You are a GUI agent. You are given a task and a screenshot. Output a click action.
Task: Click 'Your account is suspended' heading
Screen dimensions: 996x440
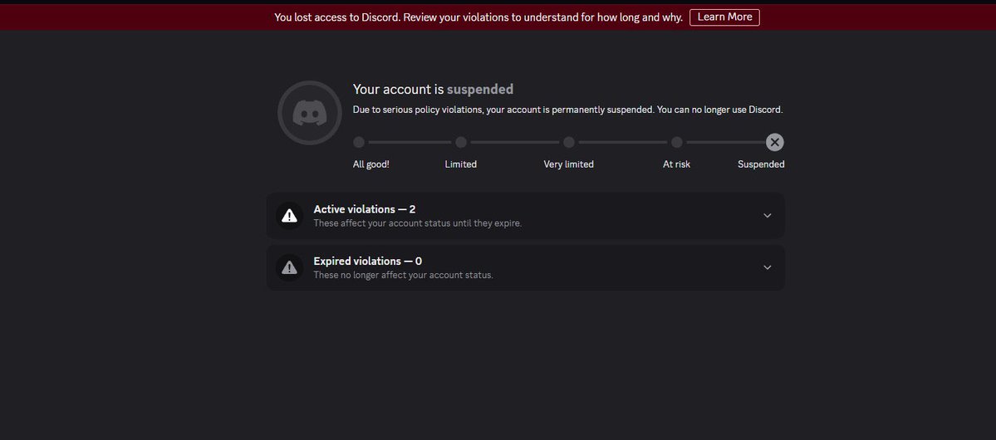coord(434,90)
